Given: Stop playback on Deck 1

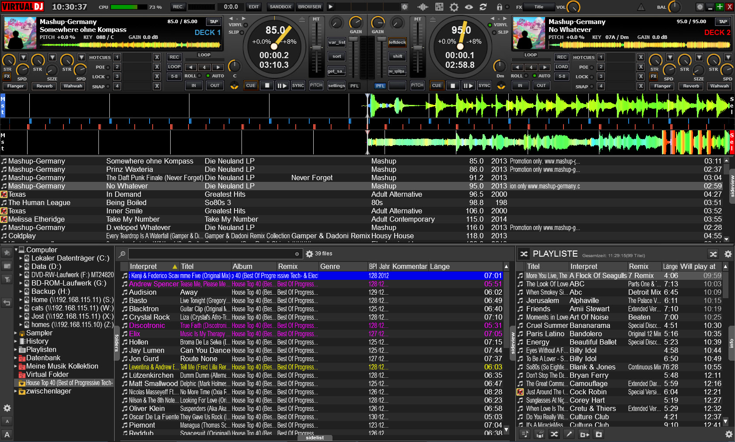Looking at the screenshot, I should pos(267,86).
